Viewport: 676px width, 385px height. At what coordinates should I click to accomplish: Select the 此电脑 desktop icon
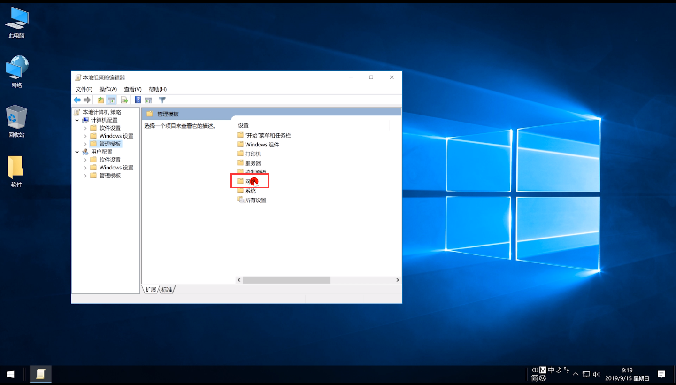click(16, 23)
